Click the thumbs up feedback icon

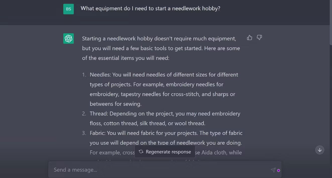249,38
